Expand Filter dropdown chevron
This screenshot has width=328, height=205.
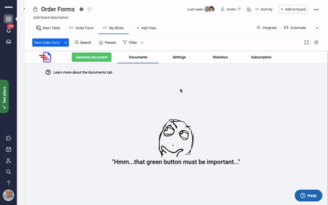click(x=142, y=43)
